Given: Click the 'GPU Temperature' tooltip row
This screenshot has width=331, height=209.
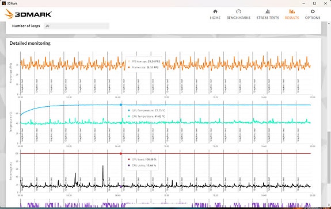Looking at the screenshot, I should [146, 110].
